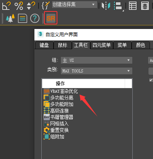153x159 pixels.
Task: Click the trees scatter icon
Action: tap(10, 18)
